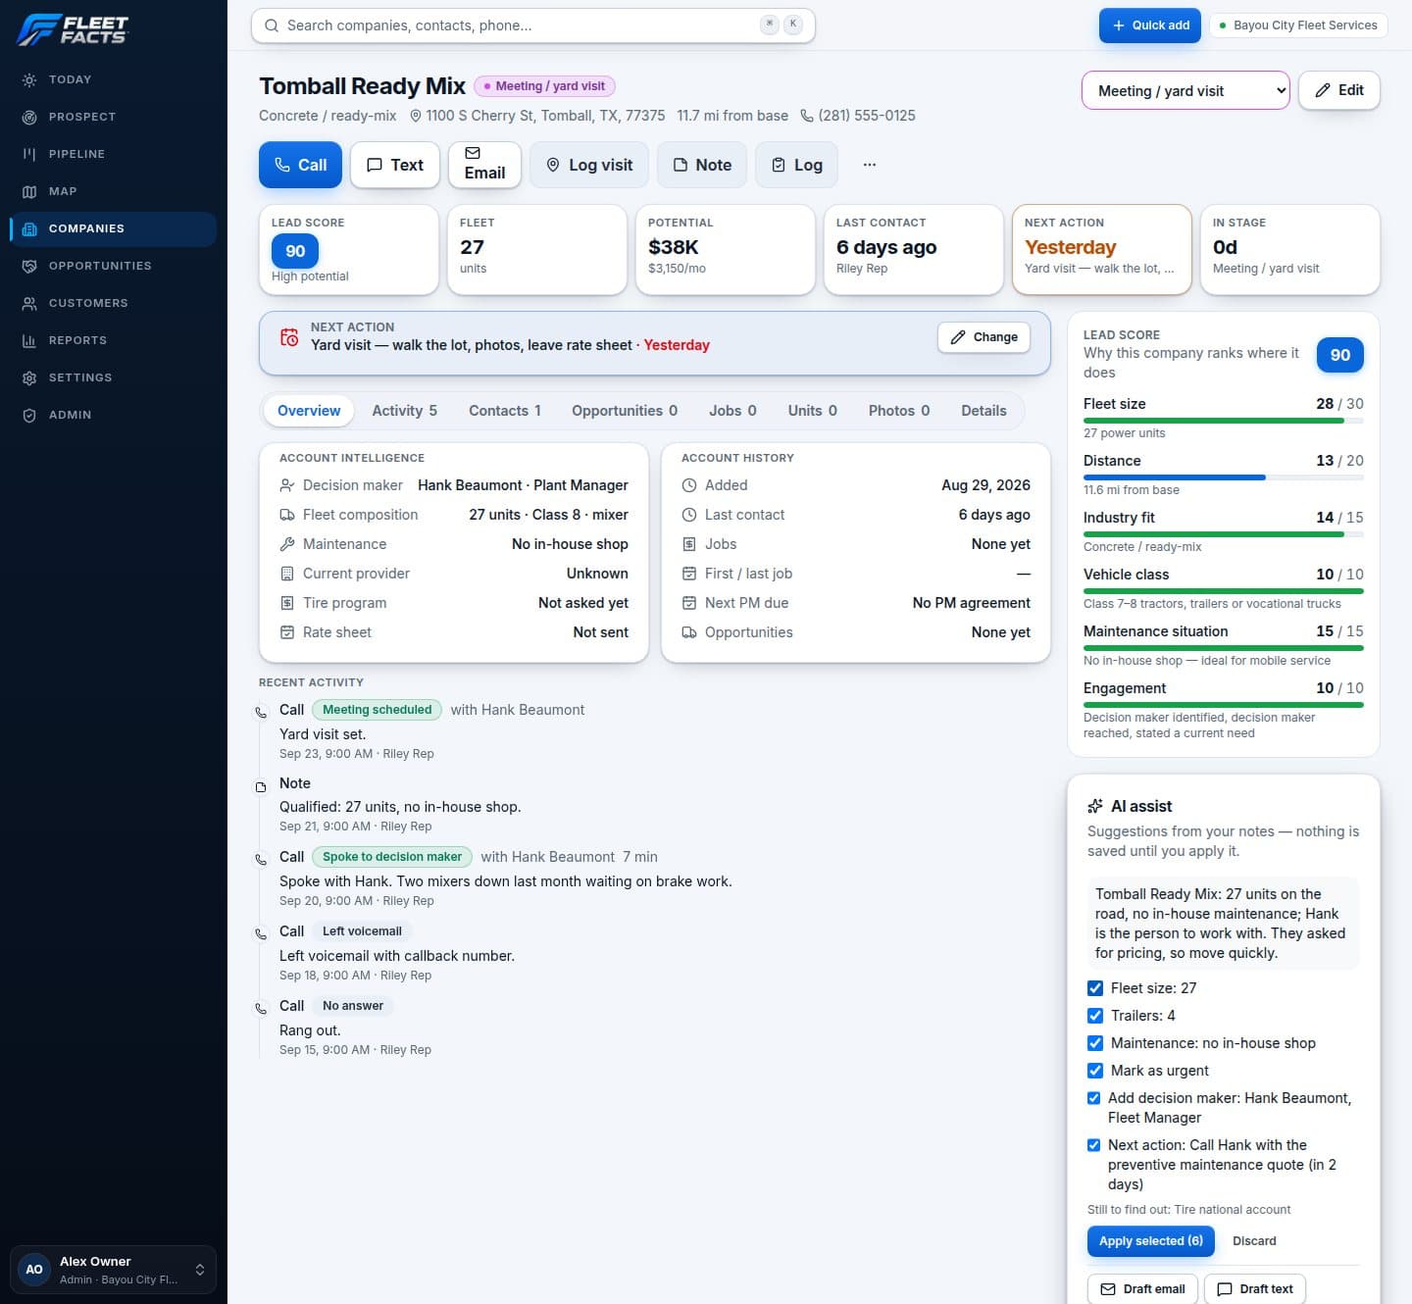1412x1304 pixels.
Task: Send a Text message
Action: (x=395, y=165)
